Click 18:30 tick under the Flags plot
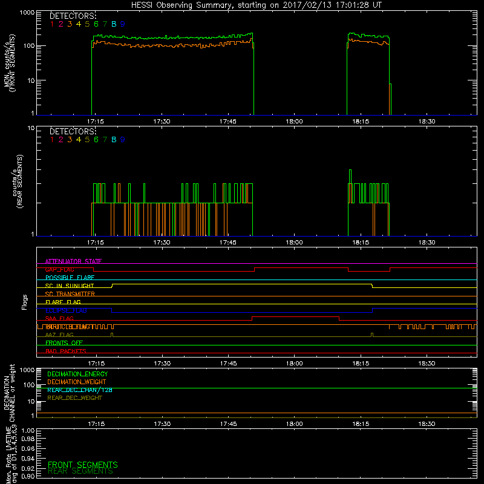This screenshot has height=484, width=484. point(427,364)
